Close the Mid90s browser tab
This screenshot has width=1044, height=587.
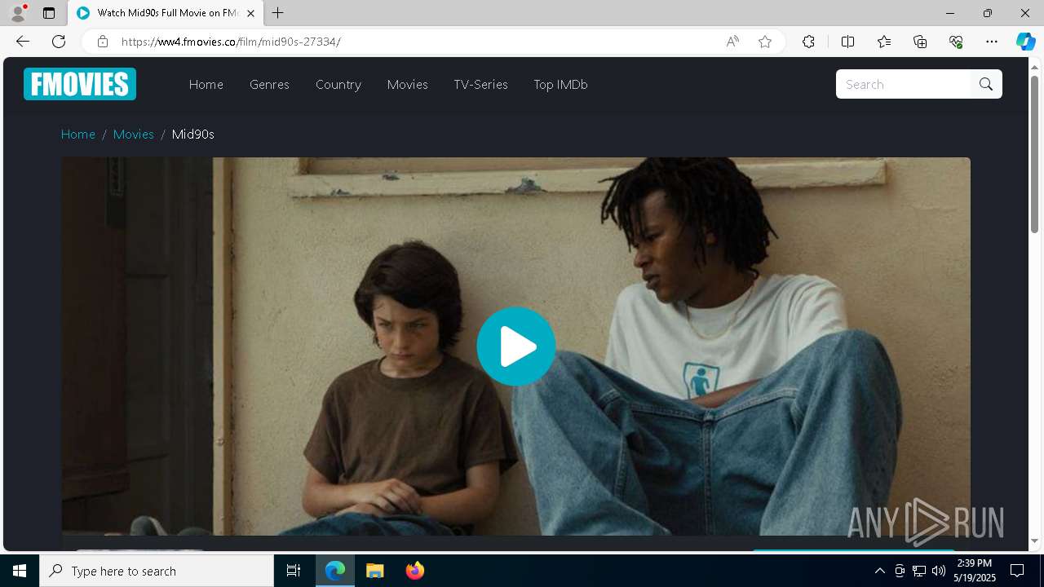[x=250, y=13]
